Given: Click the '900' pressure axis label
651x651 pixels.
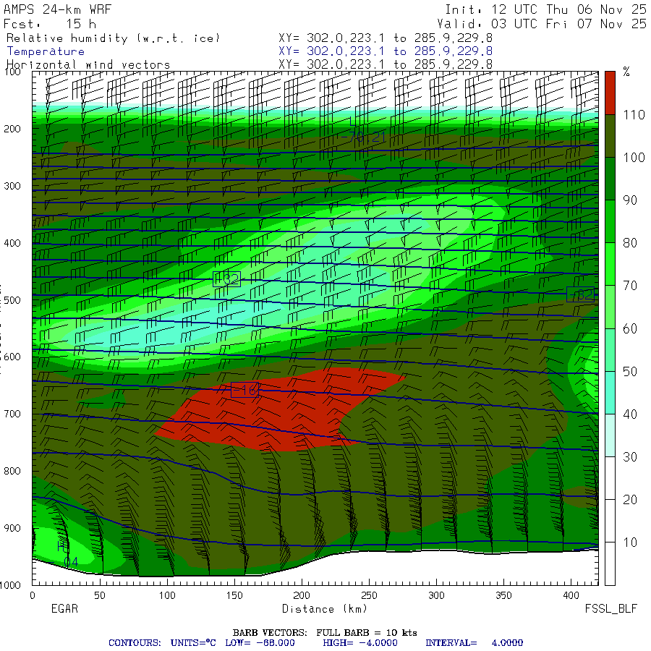Looking at the screenshot, I should [x=12, y=528].
